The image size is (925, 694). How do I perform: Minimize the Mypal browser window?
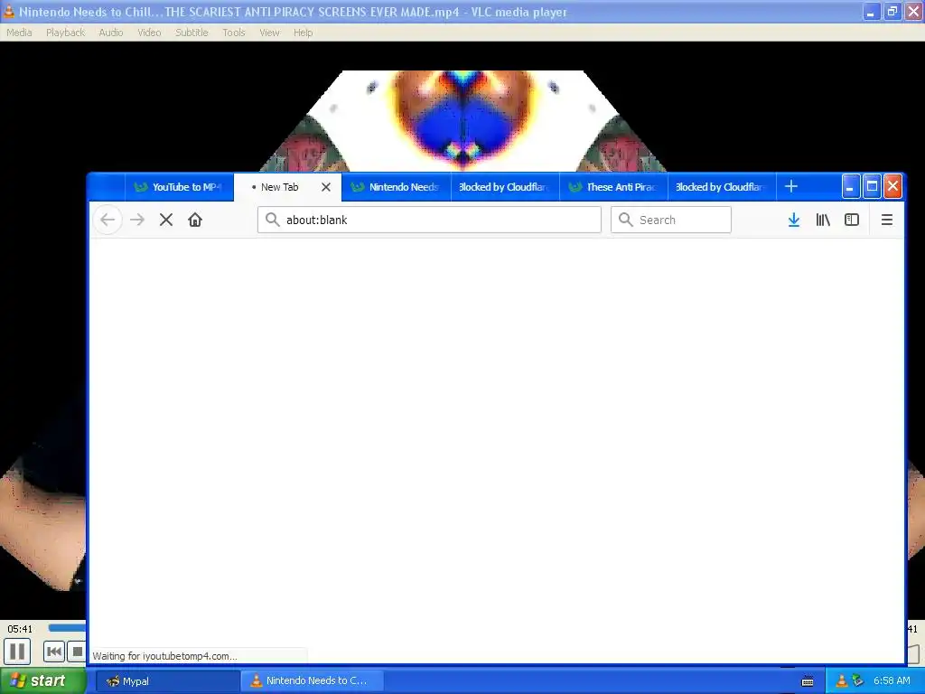(850, 187)
